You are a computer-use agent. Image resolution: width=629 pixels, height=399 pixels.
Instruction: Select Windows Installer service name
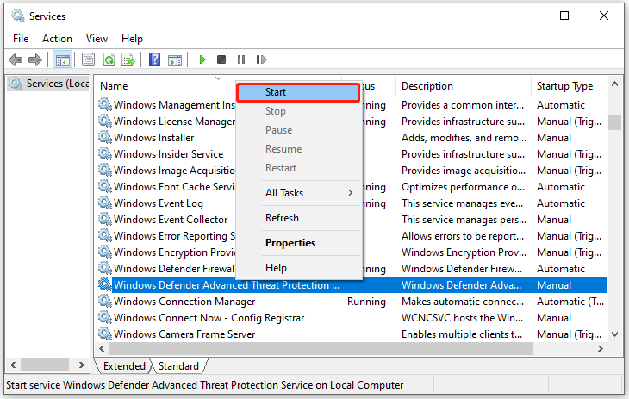pyautogui.click(x=153, y=138)
